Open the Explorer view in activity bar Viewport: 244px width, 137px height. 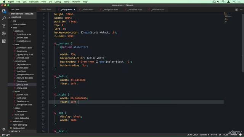coord(4,11)
